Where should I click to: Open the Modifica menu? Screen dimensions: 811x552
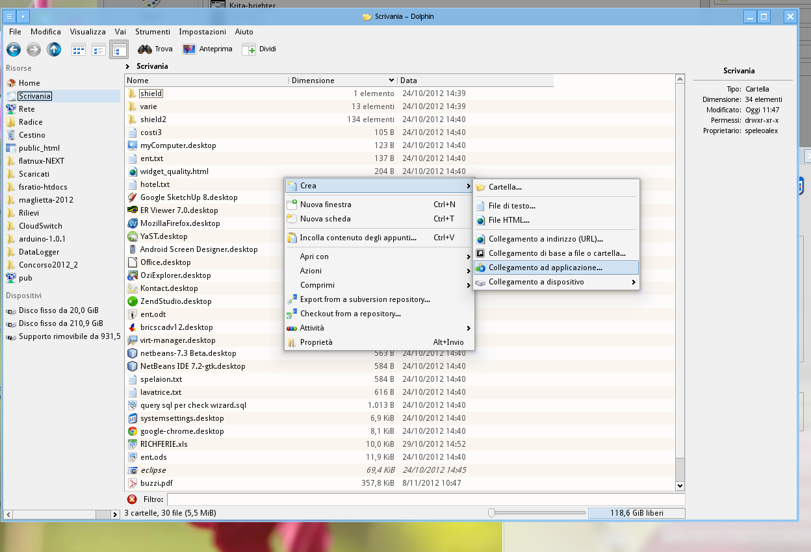pos(45,32)
